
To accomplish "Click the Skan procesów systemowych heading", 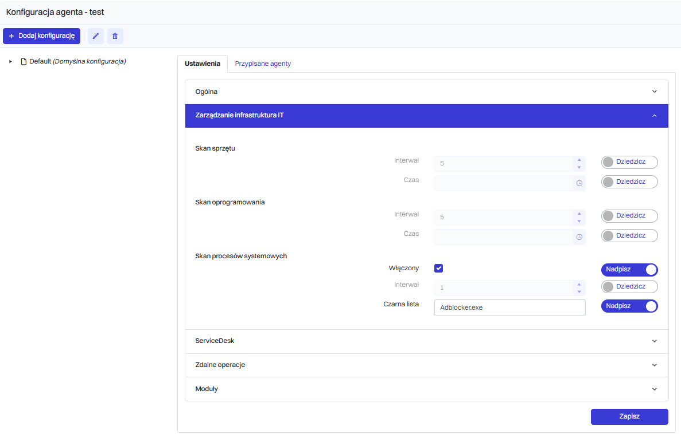I will [241, 256].
